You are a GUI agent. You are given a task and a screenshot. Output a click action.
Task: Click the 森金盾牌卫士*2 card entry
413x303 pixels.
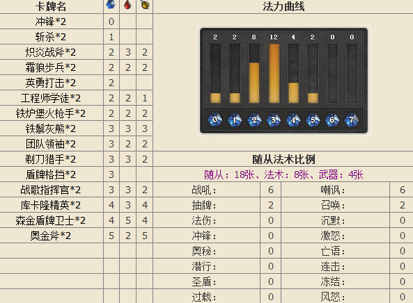point(51,220)
